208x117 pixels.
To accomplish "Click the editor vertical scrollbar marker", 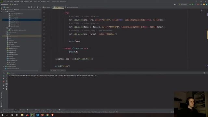I will (x=207, y=35).
